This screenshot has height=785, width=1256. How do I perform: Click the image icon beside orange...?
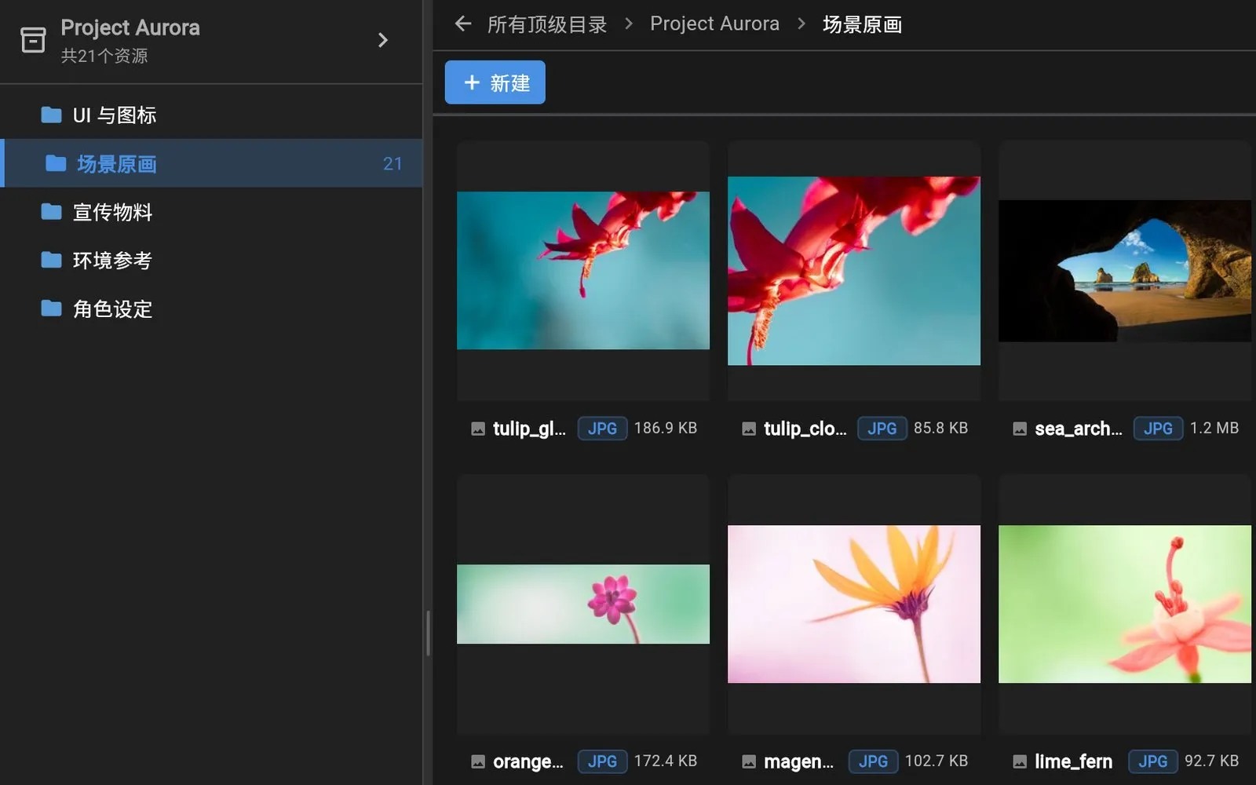[x=478, y=761]
